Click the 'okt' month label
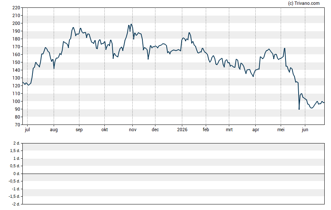The image size is (331, 210). click(x=104, y=130)
